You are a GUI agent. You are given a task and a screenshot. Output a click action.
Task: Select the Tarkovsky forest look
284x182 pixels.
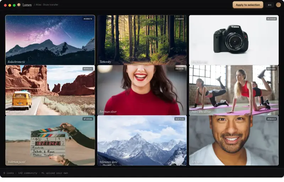click(x=142, y=40)
